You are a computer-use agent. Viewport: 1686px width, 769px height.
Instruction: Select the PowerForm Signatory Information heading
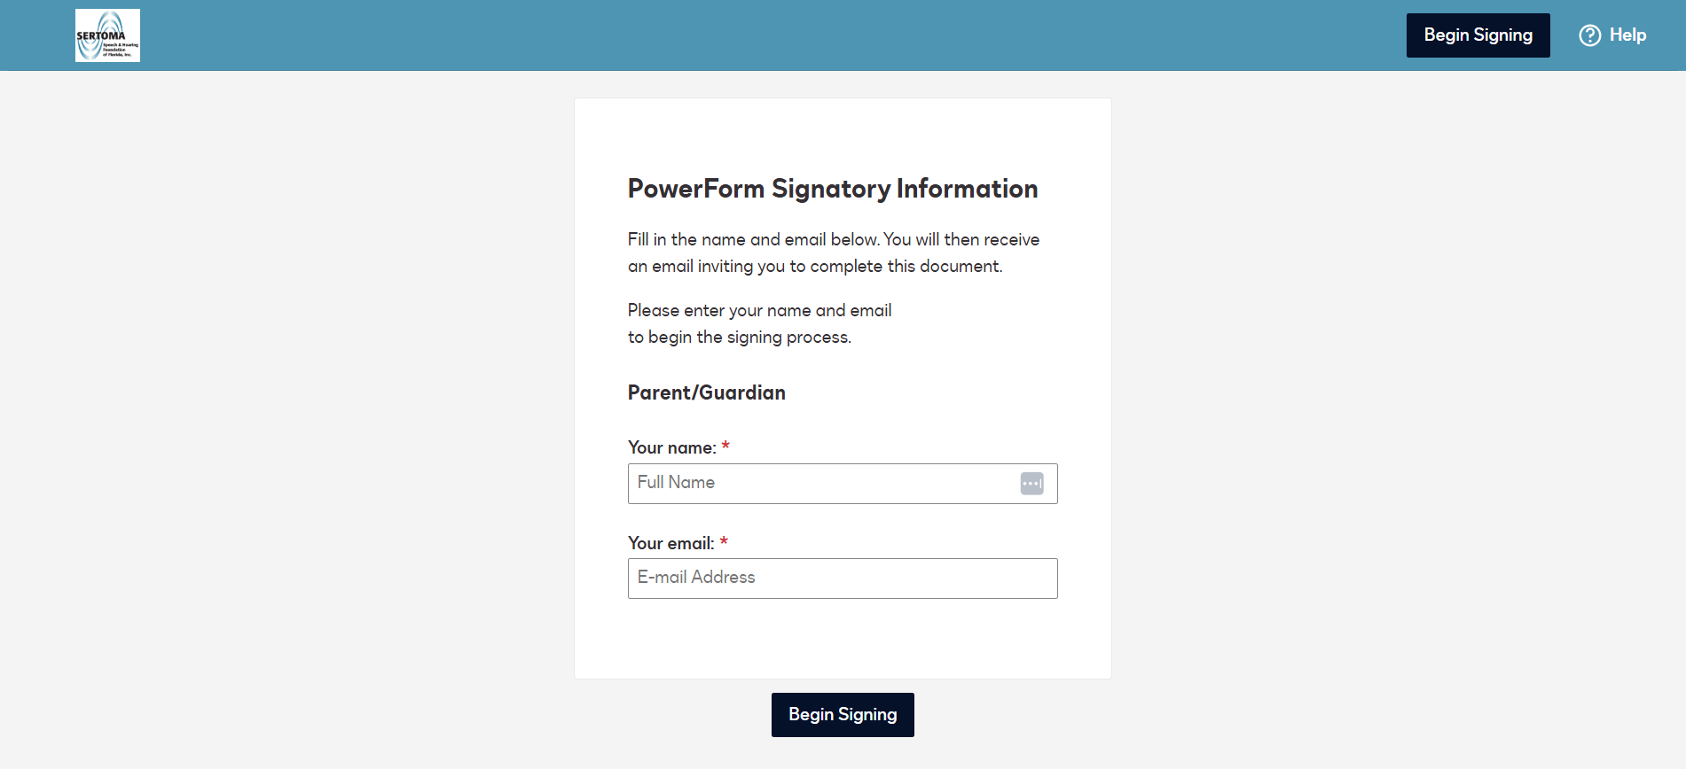click(x=832, y=189)
